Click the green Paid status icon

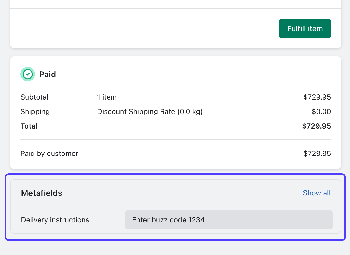[x=28, y=74]
